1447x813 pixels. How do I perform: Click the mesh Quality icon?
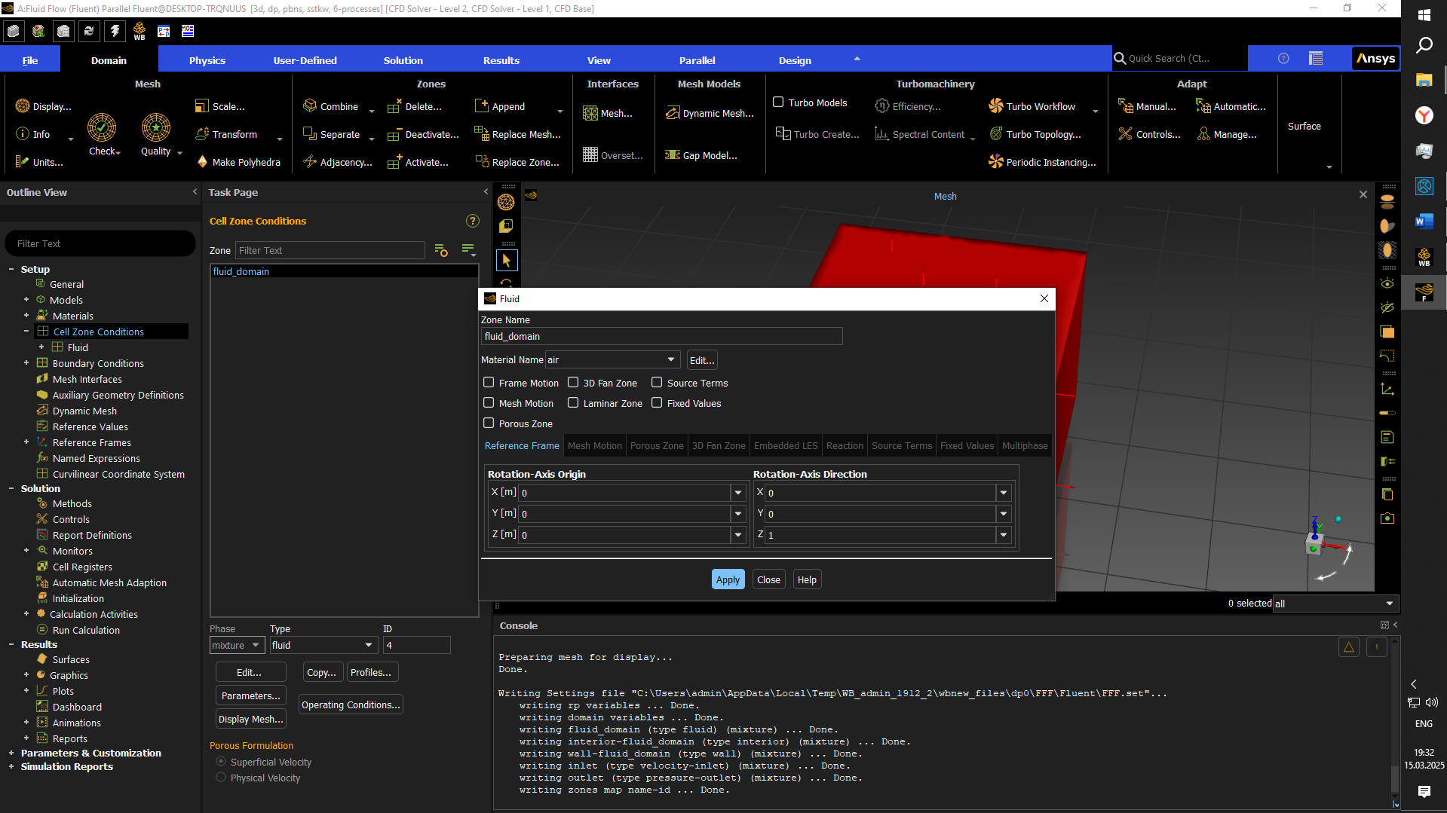156,127
